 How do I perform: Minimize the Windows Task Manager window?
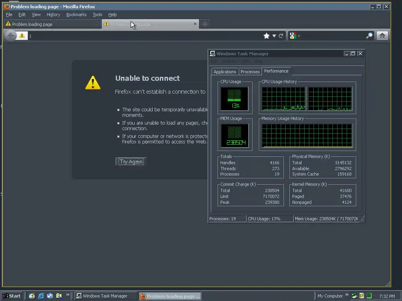(347, 53)
